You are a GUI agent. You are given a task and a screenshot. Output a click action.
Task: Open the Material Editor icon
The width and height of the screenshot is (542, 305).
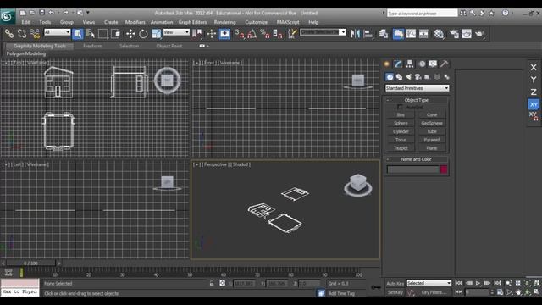coord(439,34)
